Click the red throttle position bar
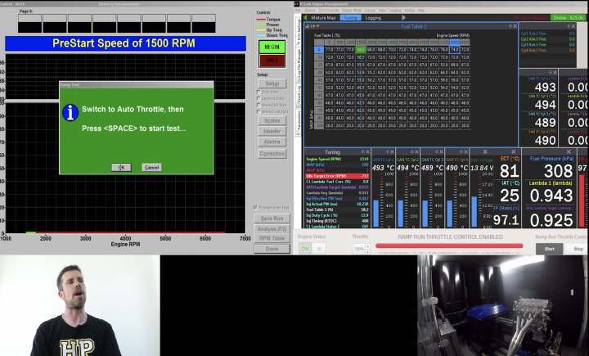 click(449, 246)
